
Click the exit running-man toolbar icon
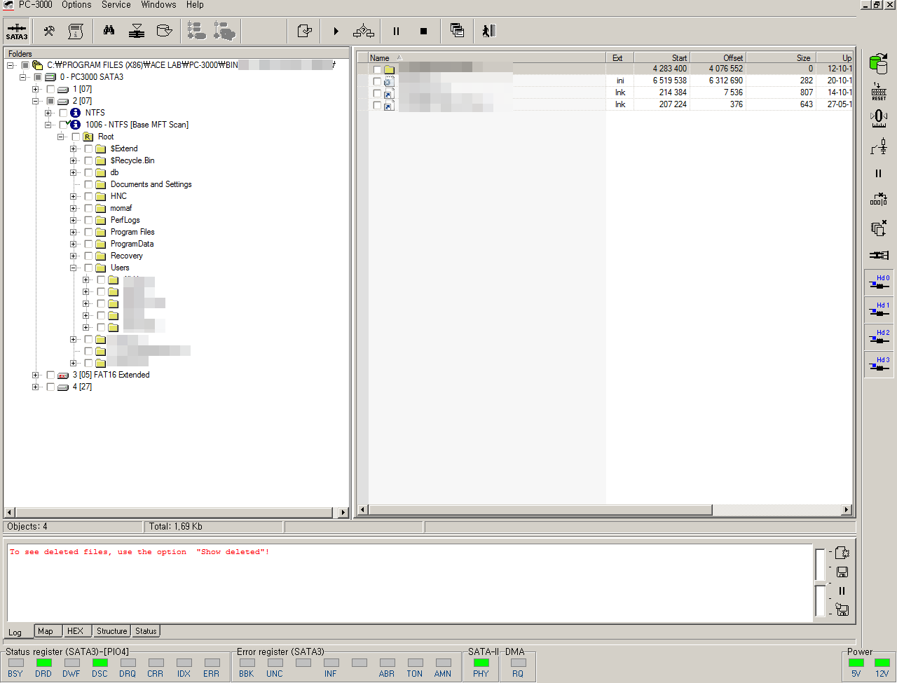coord(488,31)
